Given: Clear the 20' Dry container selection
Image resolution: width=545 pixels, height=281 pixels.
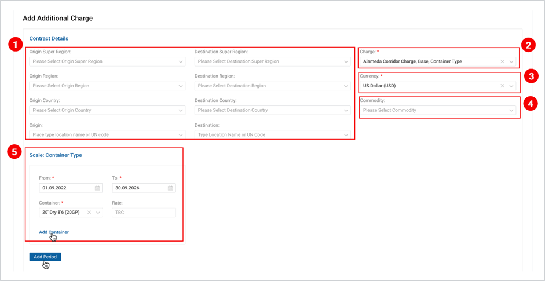Looking at the screenshot, I should (x=89, y=213).
